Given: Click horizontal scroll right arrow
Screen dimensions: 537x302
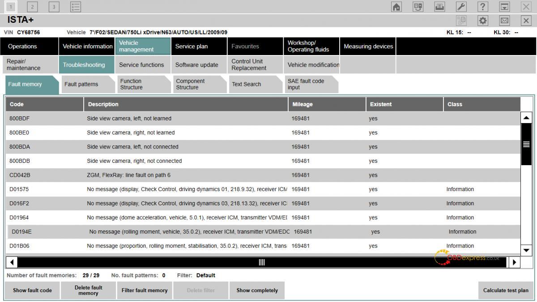Looking at the screenshot, I should (515, 262).
